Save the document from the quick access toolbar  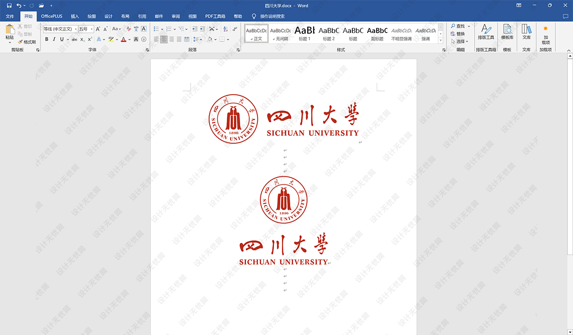(9, 6)
